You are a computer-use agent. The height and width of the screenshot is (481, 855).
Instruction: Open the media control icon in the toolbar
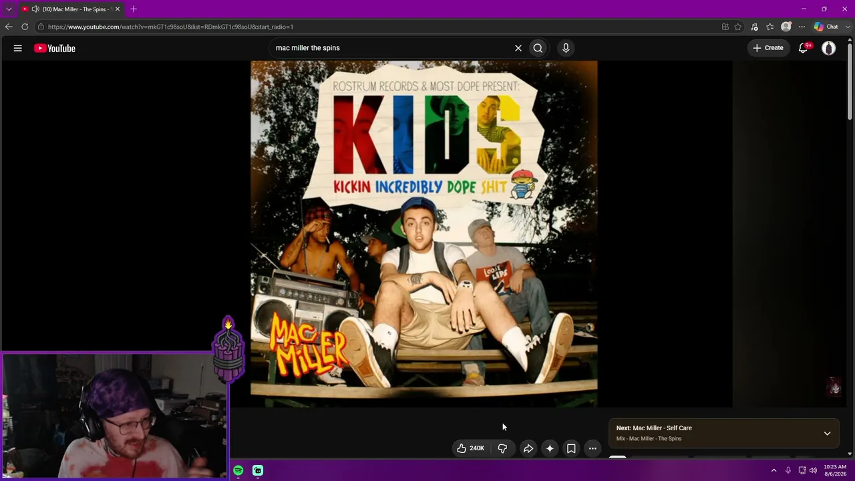click(x=754, y=27)
